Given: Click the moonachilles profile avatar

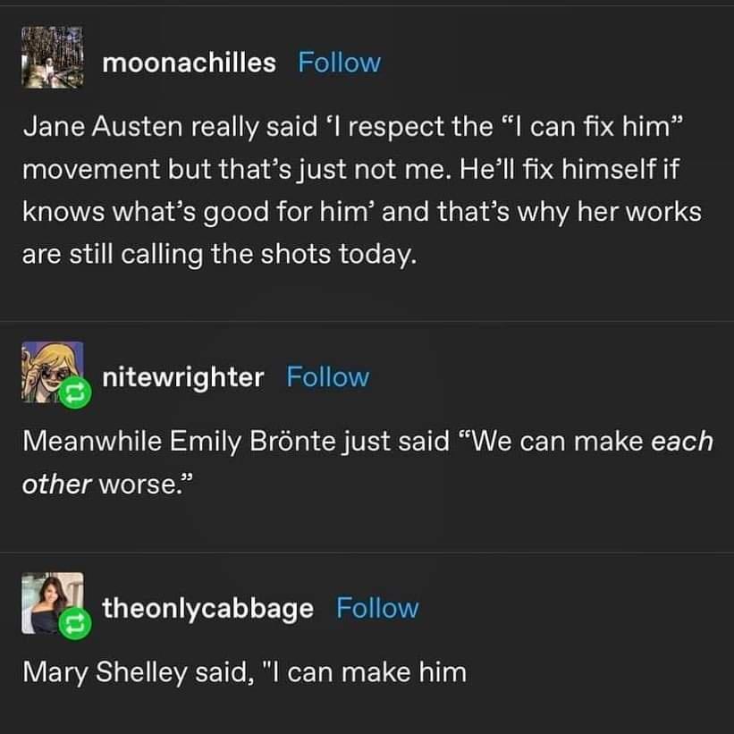Looking at the screenshot, I should coord(52,57).
